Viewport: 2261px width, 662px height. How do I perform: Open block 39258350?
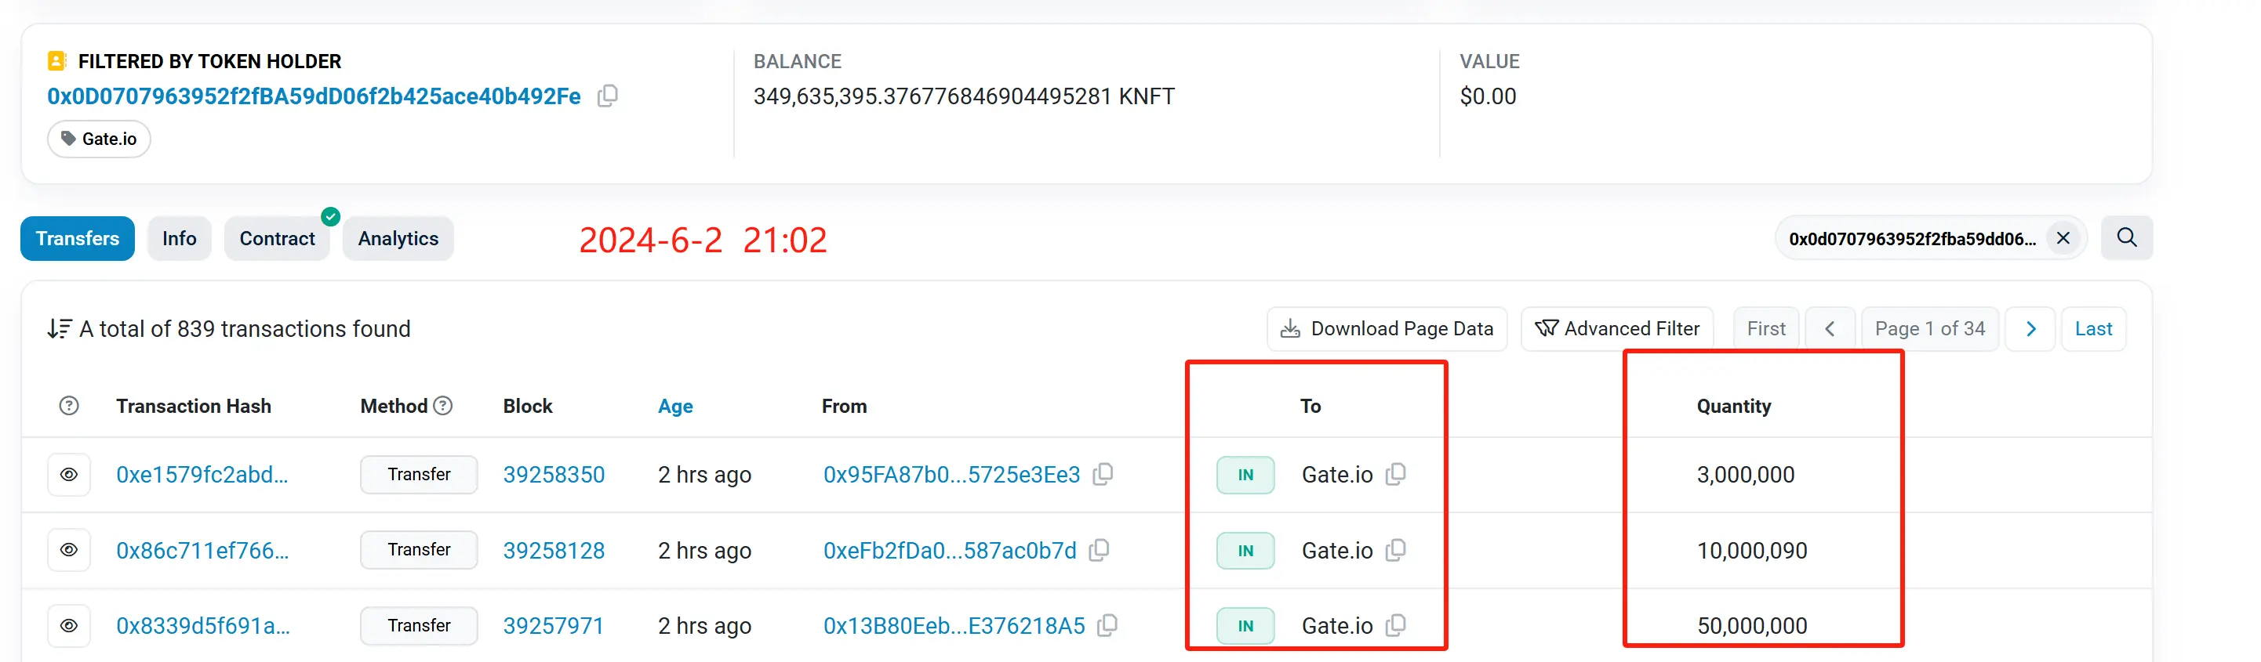pos(554,474)
